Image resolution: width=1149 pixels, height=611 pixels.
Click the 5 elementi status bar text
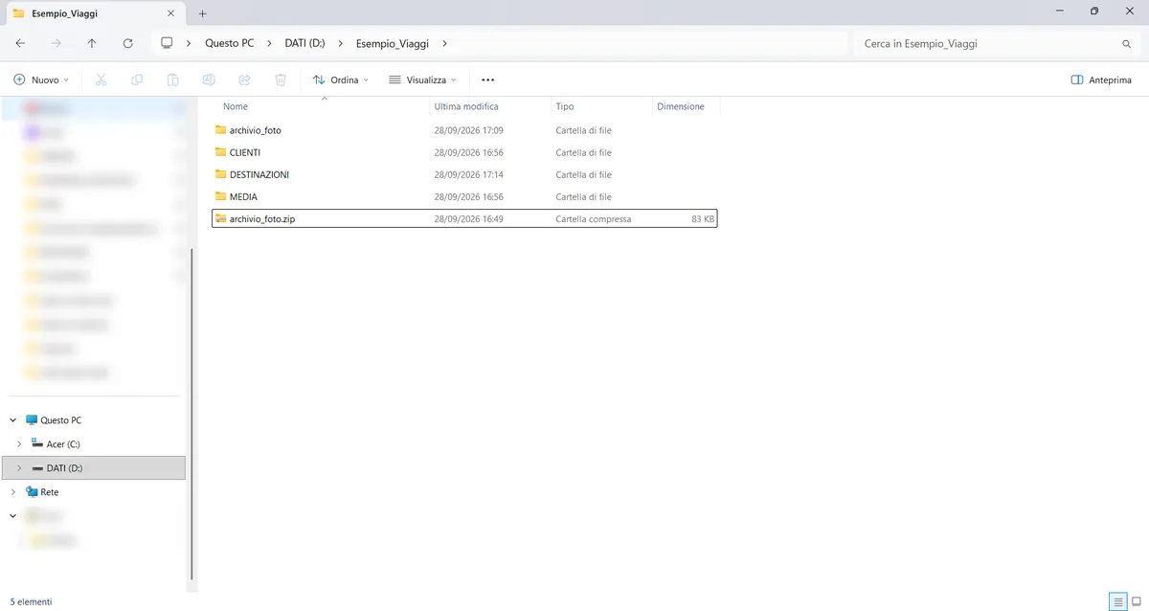coord(31,601)
